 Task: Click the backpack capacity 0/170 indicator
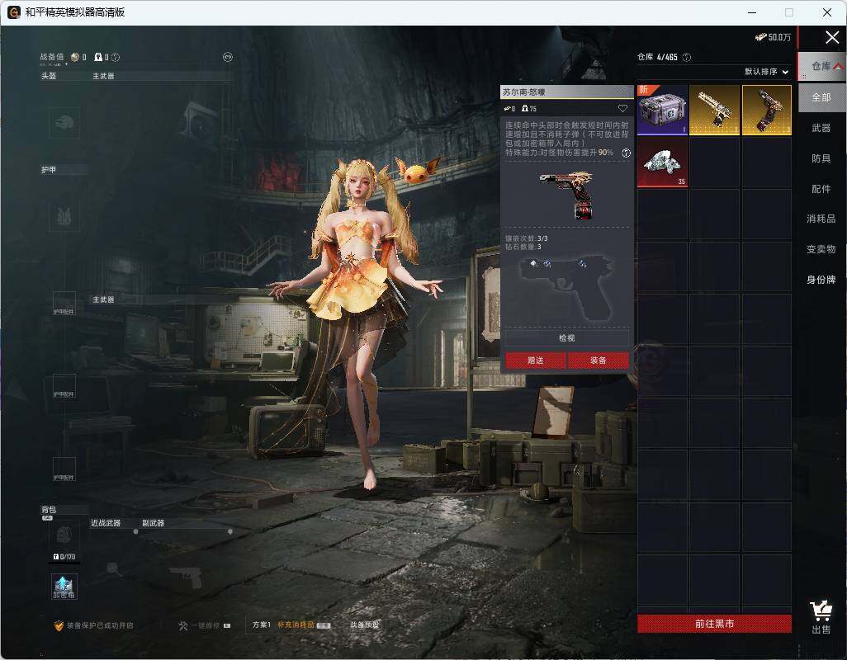[64, 556]
